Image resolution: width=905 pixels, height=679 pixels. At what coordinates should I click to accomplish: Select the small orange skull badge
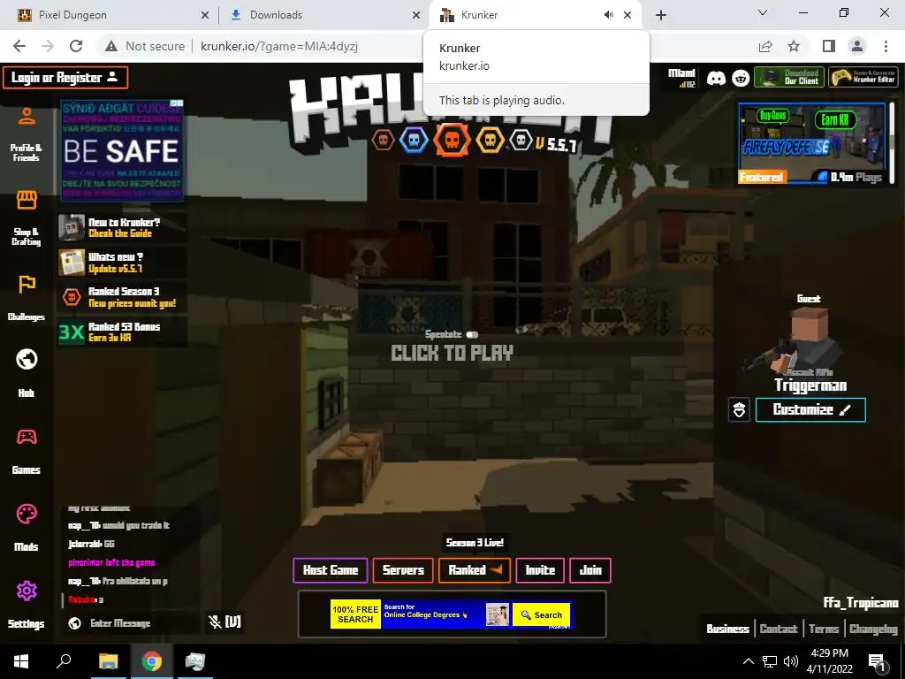383,140
